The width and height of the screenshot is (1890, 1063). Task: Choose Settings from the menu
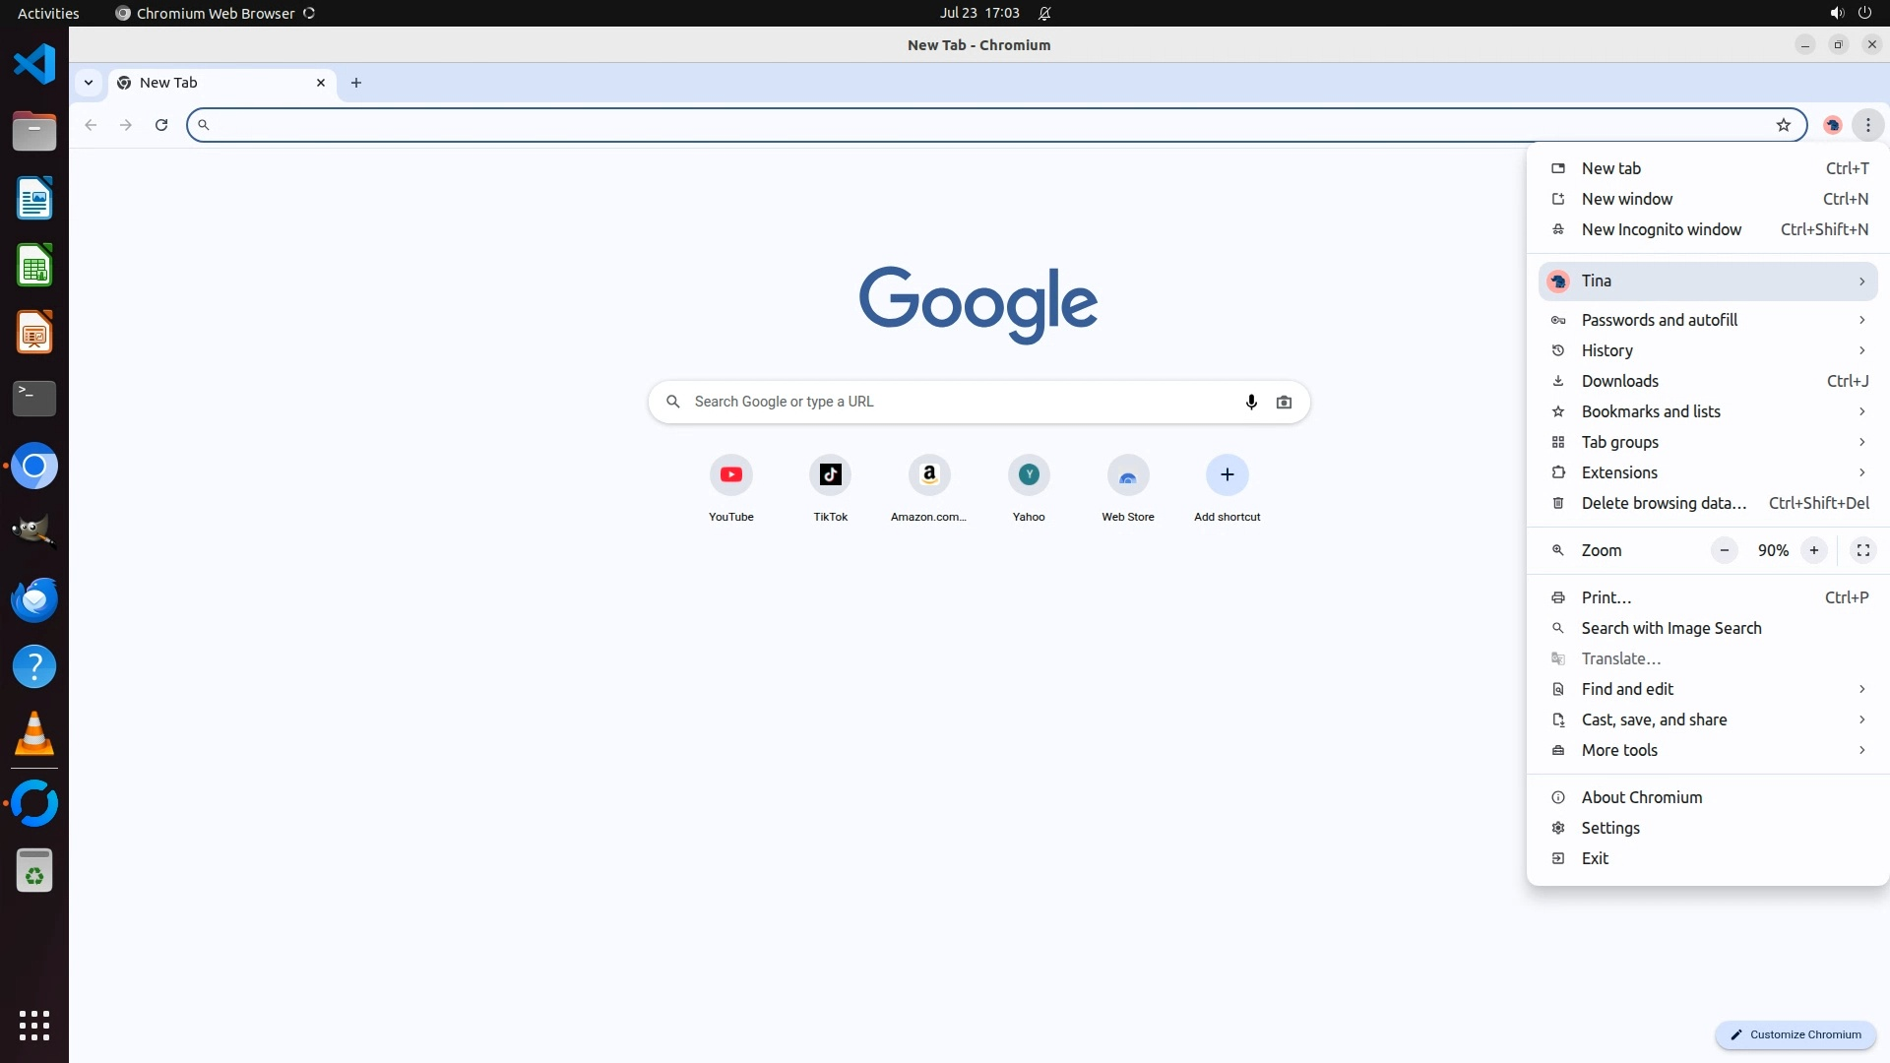point(1610,828)
